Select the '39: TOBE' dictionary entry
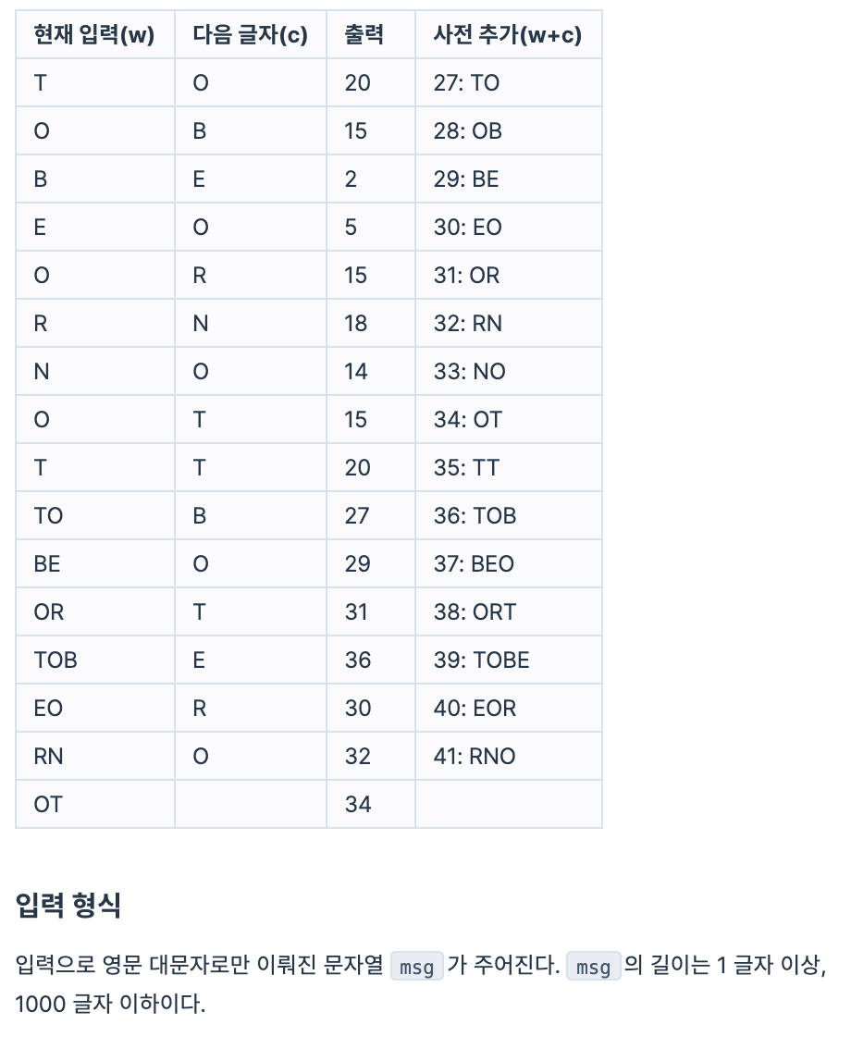851x1049 pixels. point(481,660)
